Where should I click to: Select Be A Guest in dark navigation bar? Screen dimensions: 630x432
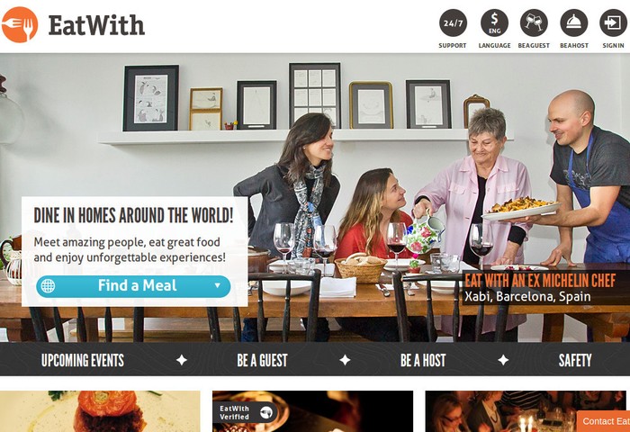pyautogui.click(x=262, y=360)
